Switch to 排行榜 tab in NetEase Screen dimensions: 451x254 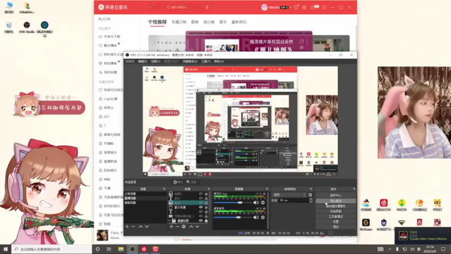tap(209, 22)
